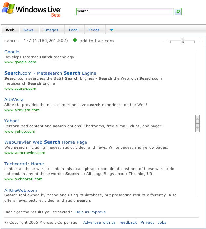Screen dimensions: 206x229
Task: Open Advertise with us link
Action: (99, 222)
